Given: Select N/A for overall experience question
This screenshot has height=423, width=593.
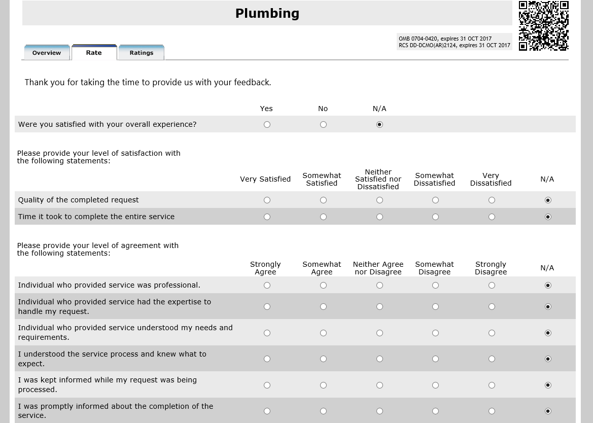Looking at the screenshot, I should 379,125.
